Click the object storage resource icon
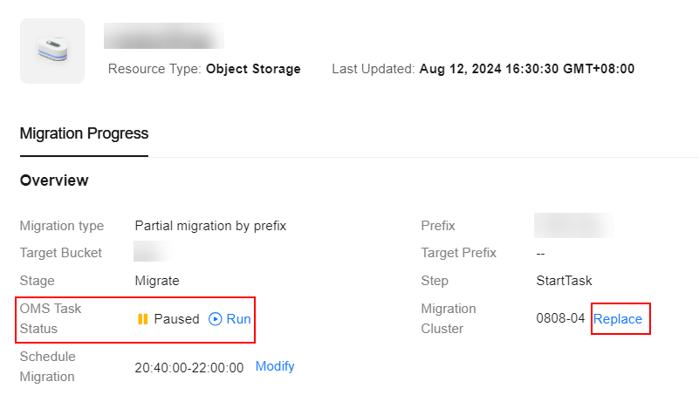The image size is (699, 395). click(x=52, y=51)
